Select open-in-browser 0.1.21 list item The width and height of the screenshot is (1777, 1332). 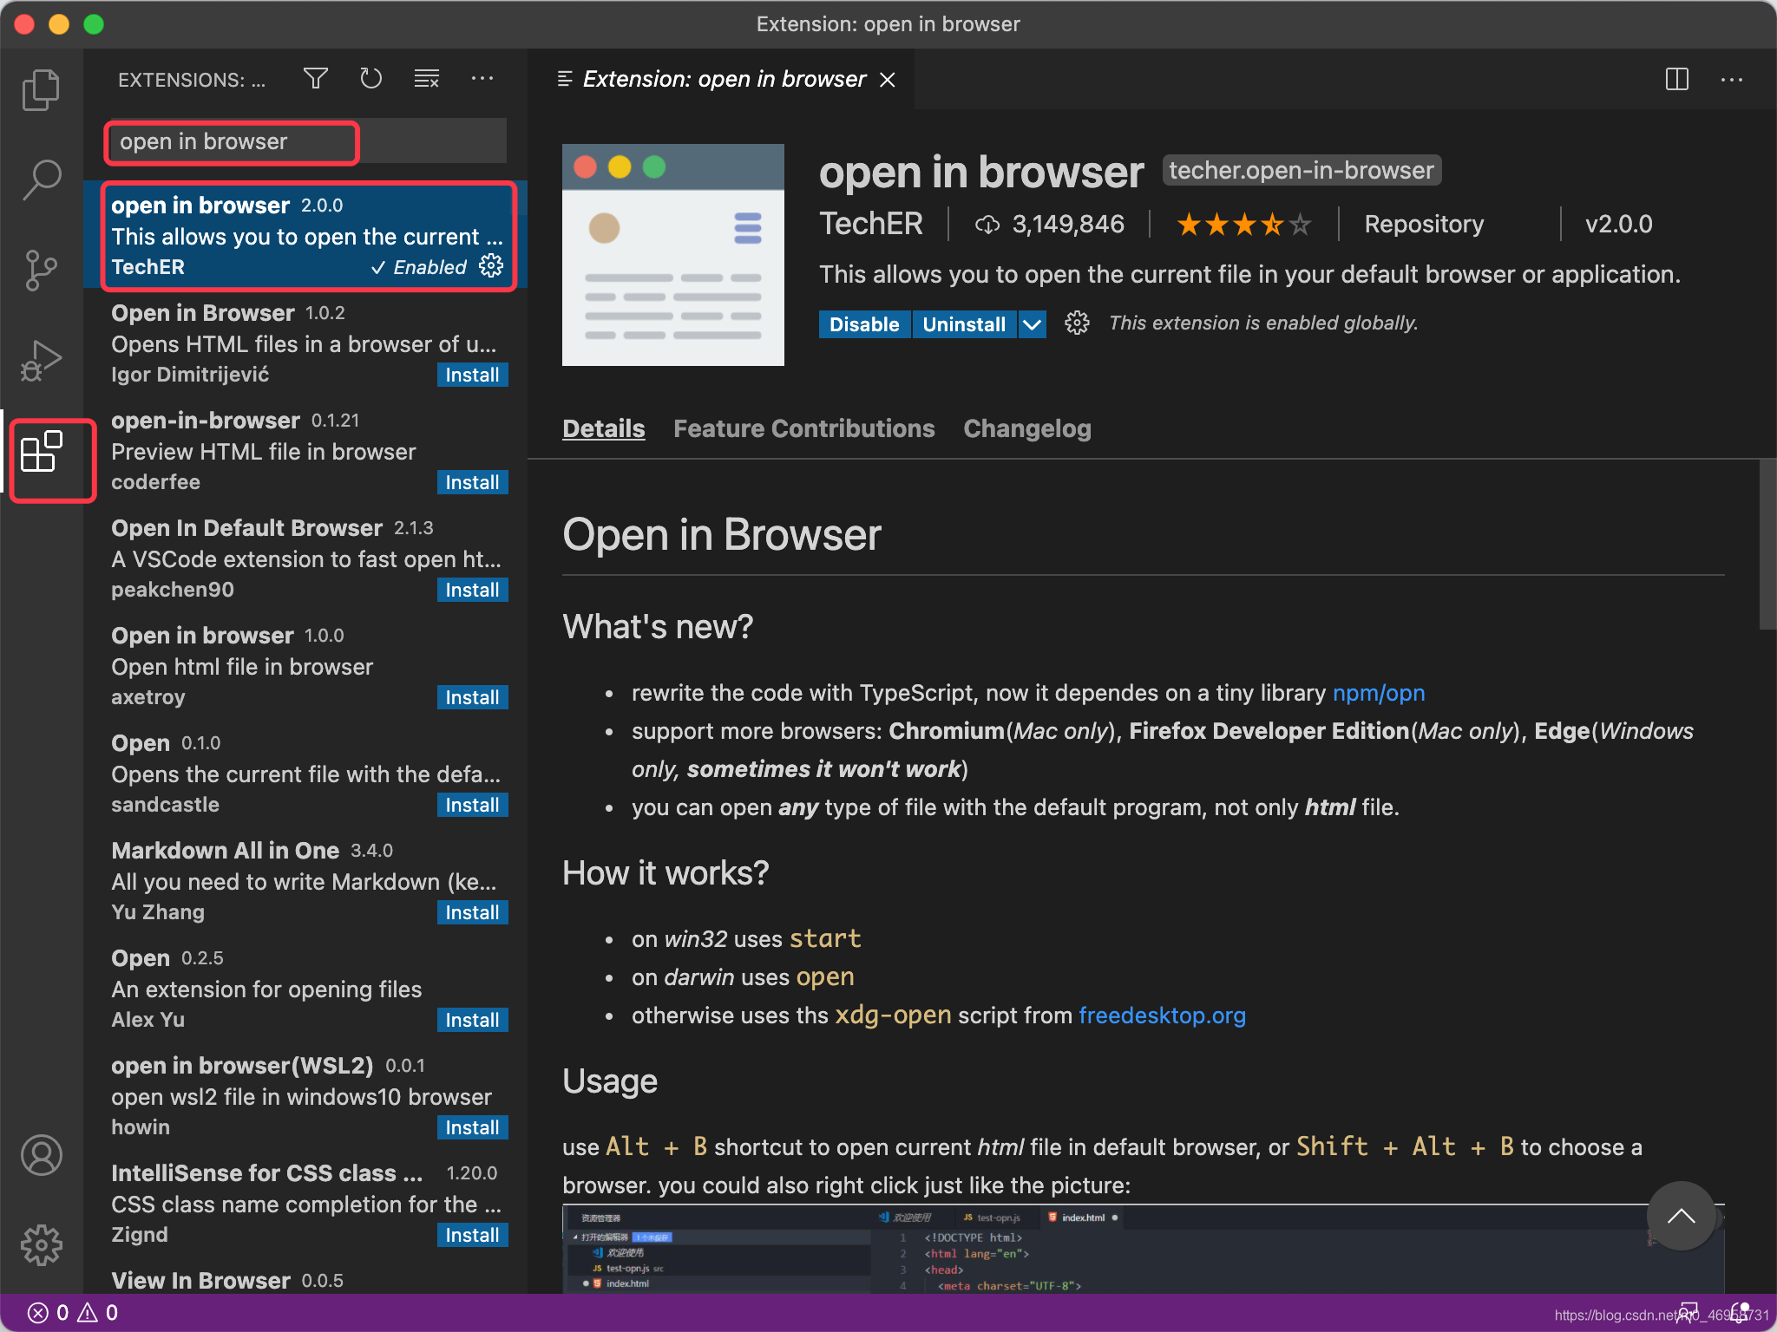pyautogui.click(x=305, y=451)
